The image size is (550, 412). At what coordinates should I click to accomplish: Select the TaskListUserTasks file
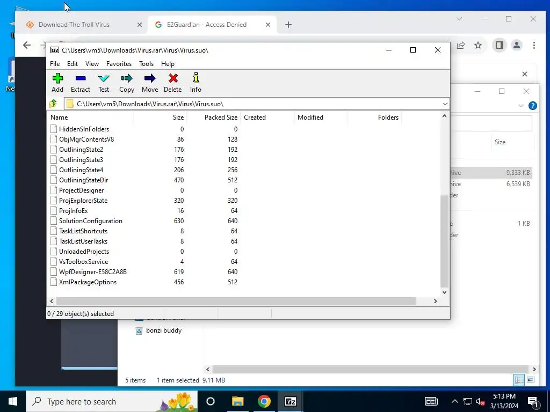(x=83, y=241)
